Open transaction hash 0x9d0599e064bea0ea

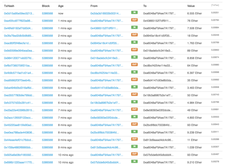pyautogui.click(x=19, y=51)
